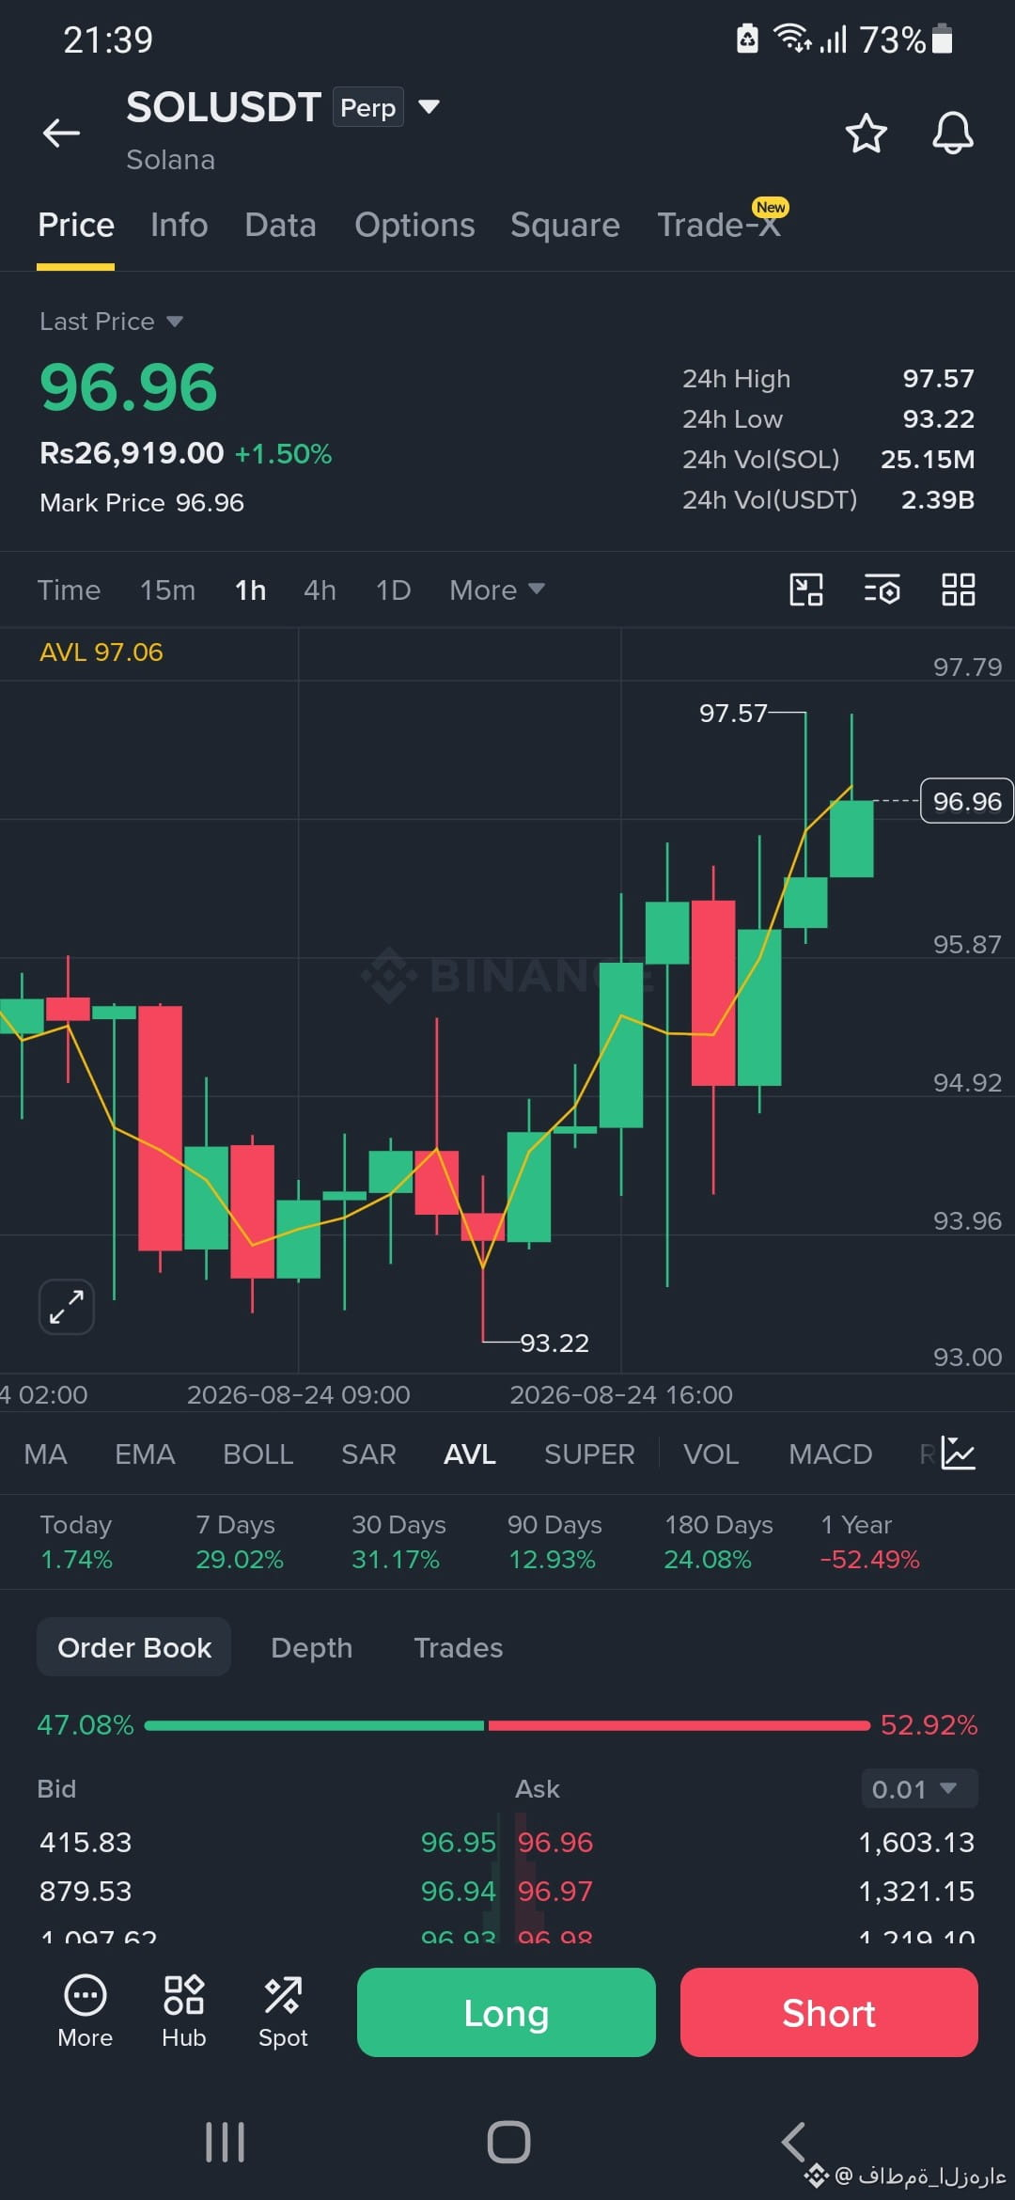
Task: Tap ask price 96.96 in order book
Action: point(555,1842)
